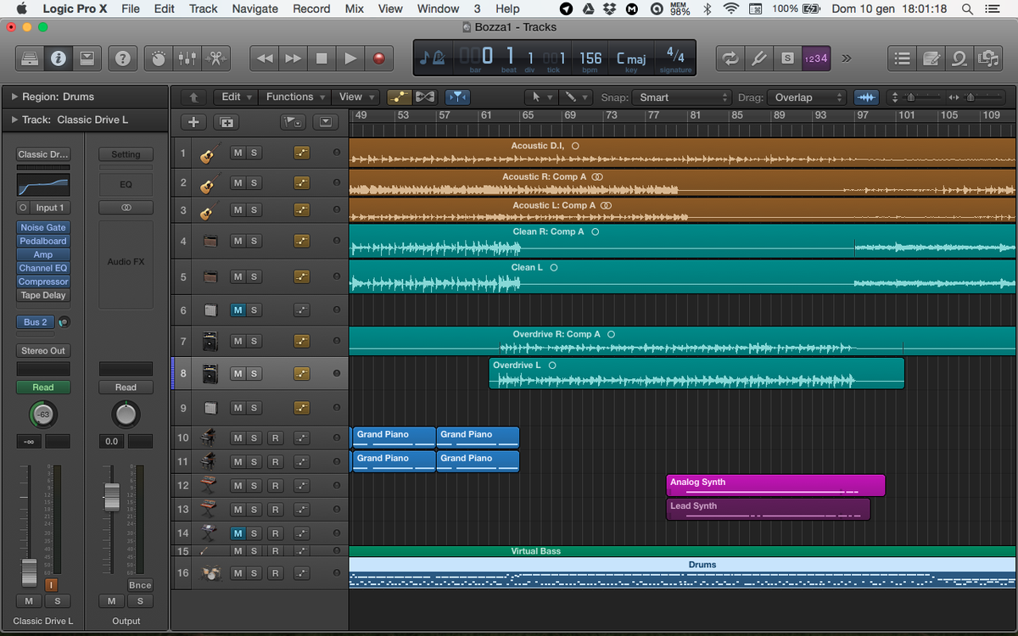
Task: Click the Play transport button
Action: [x=350, y=59]
